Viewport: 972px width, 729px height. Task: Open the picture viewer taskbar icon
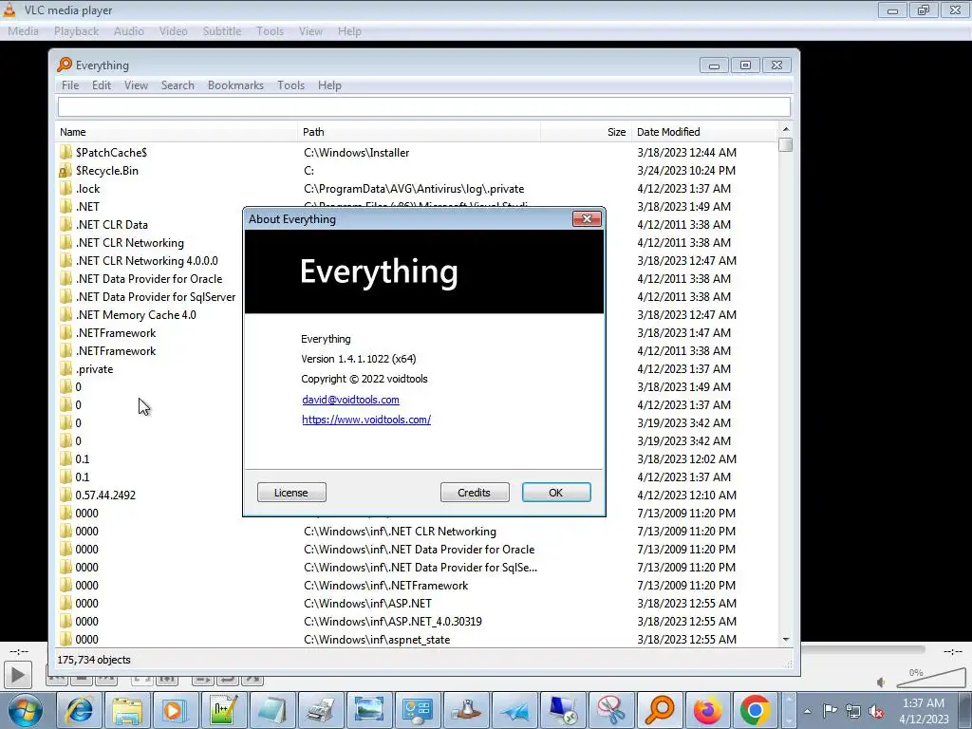369,710
